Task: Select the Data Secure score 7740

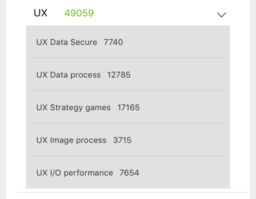Action: [113, 42]
